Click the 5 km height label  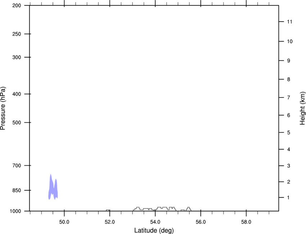click(289, 133)
